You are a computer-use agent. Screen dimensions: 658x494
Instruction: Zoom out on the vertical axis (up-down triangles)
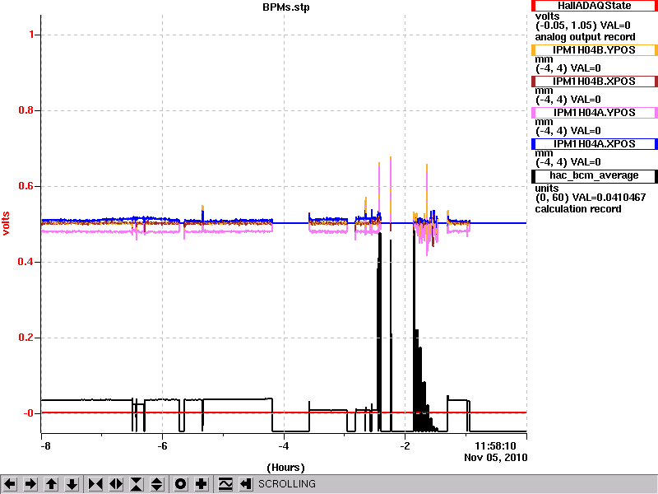pos(157,484)
